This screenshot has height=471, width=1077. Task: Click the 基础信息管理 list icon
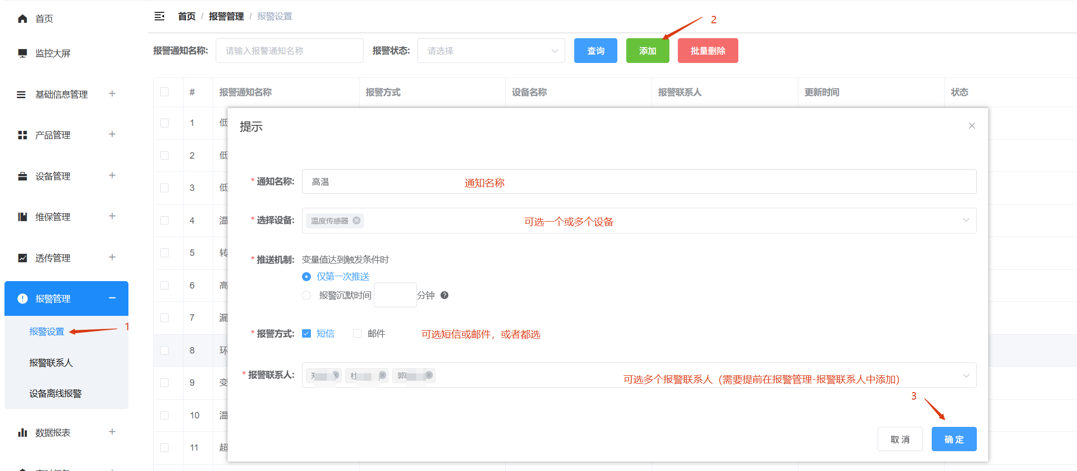[21, 94]
